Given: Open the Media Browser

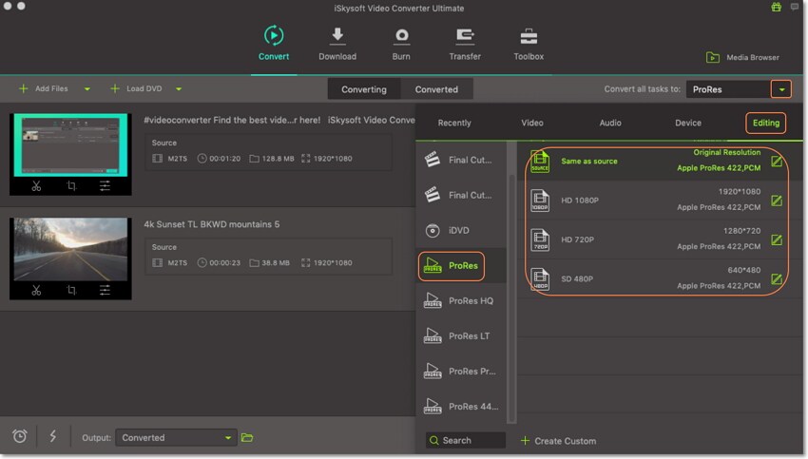Looking at the screenshot, I should click(x=742, y=57).
